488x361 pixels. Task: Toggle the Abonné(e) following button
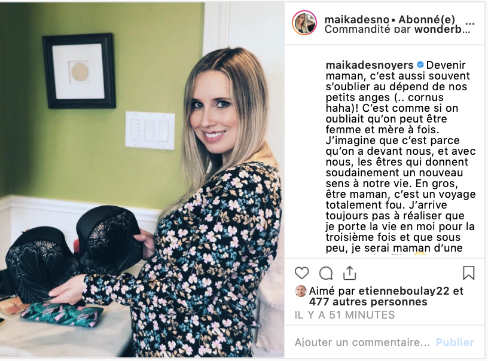click(426, 20)
